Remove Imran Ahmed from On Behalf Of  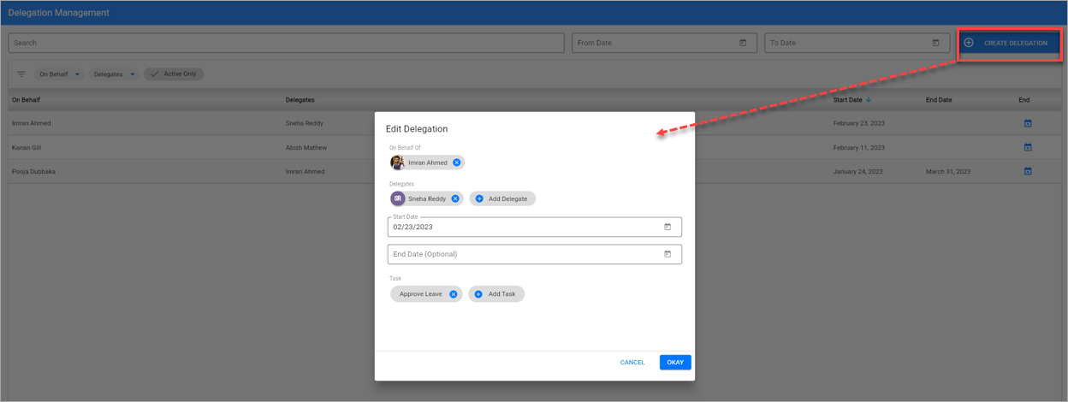(x=457, y=163)
